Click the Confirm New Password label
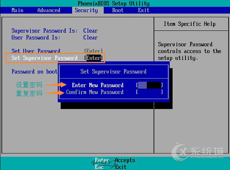 [95, 92]
